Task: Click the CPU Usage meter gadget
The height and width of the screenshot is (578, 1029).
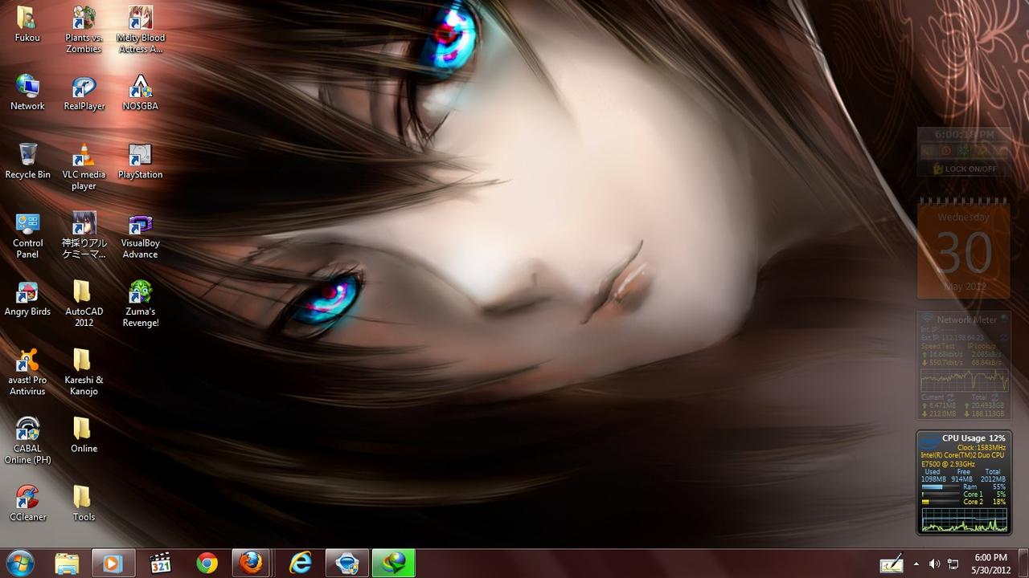Action: pyautogui.click(x=963, y=482)
